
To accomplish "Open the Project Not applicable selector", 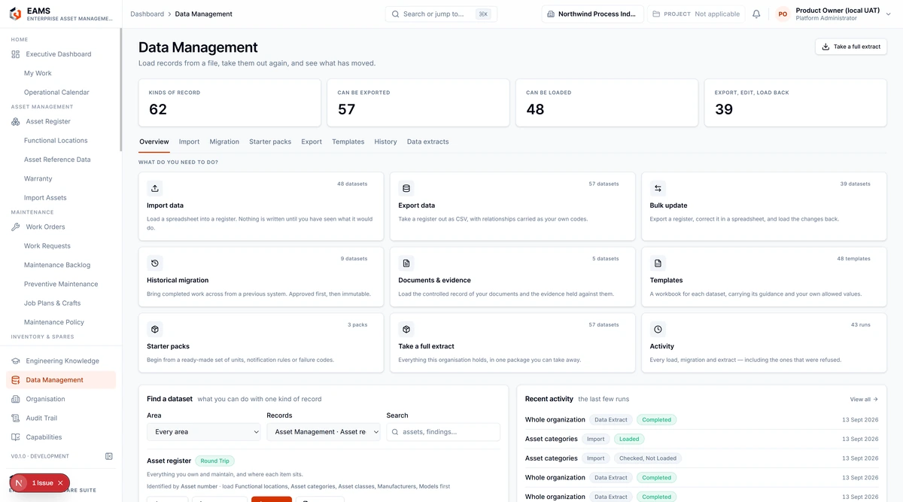I will tap(696, 14).
